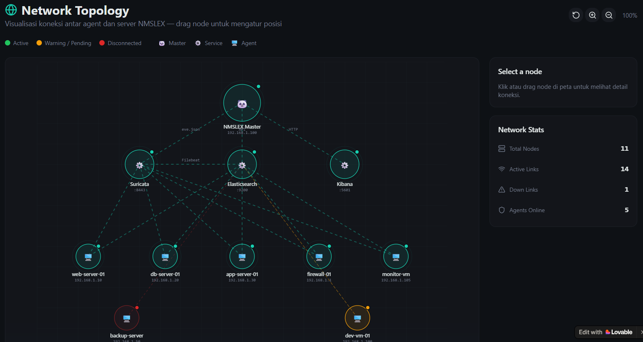Click the Kibana service gear icon

point(345,164)
